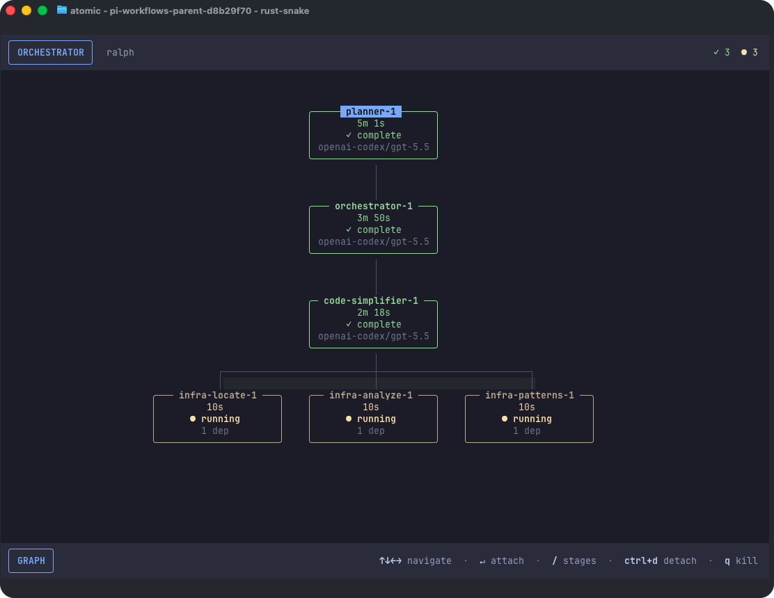Click the model name under planner-1
774x598 pixels.
click(374, 147)
